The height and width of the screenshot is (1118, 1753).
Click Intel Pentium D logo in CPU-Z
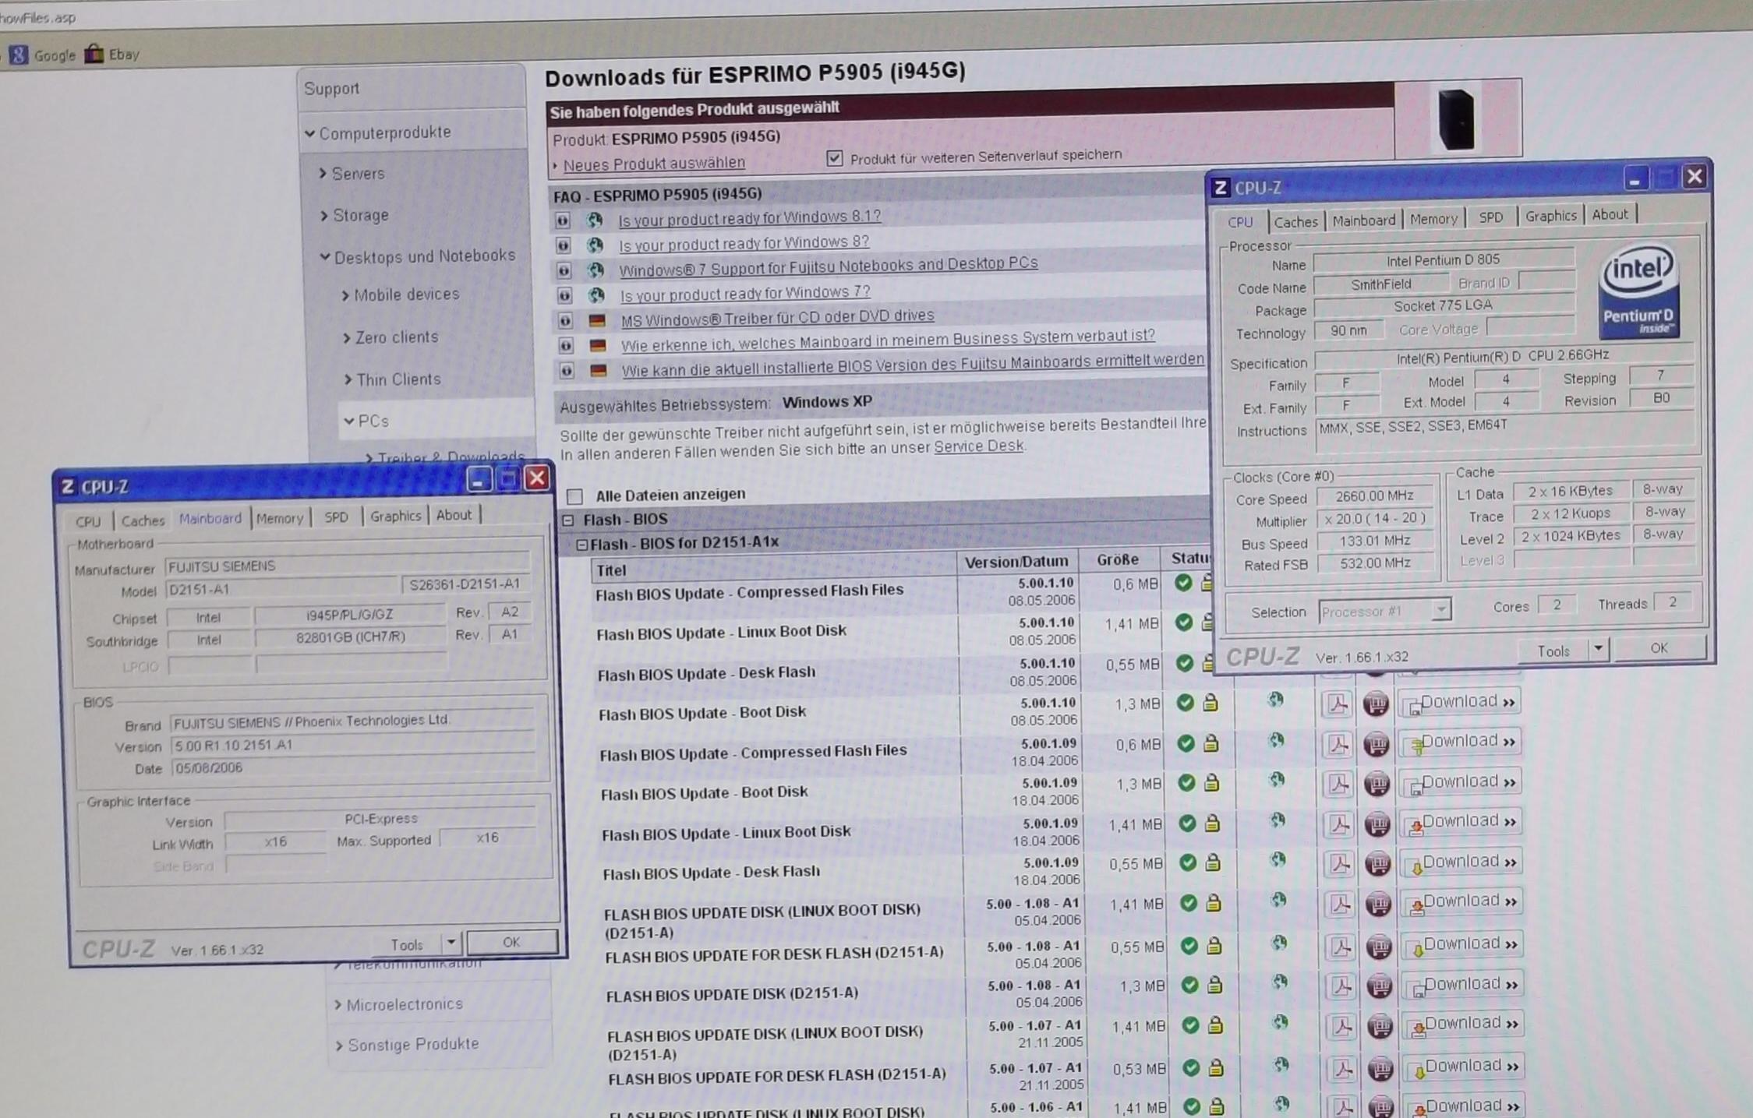point(1638,291)
